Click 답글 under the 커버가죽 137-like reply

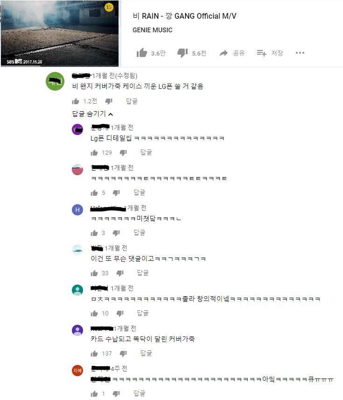[x=146, y=353]
